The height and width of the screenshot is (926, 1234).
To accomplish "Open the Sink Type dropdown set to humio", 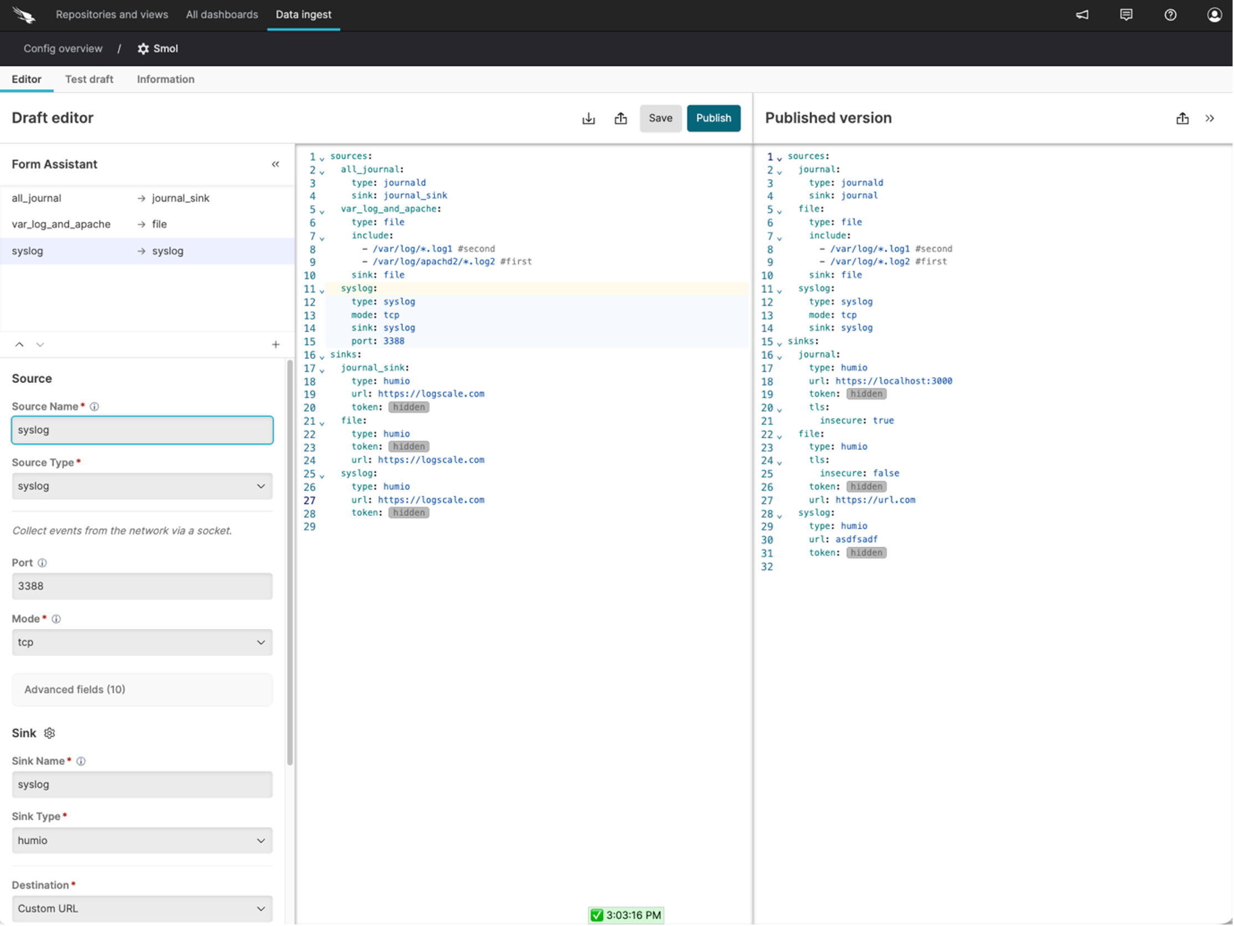I will click(x=142, y=841).
